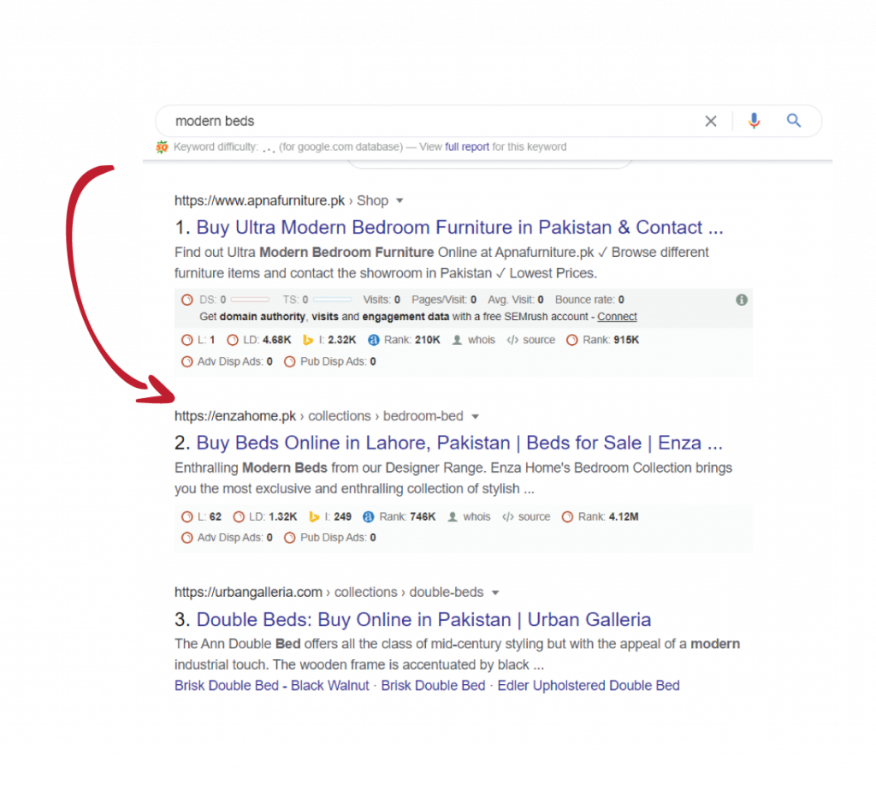Image resolution: width=876 pixels, height=786 pixels.
Task: Expand dropdown arrow next to enzahome.pk bedroom-bed
Action: (476, 416)
